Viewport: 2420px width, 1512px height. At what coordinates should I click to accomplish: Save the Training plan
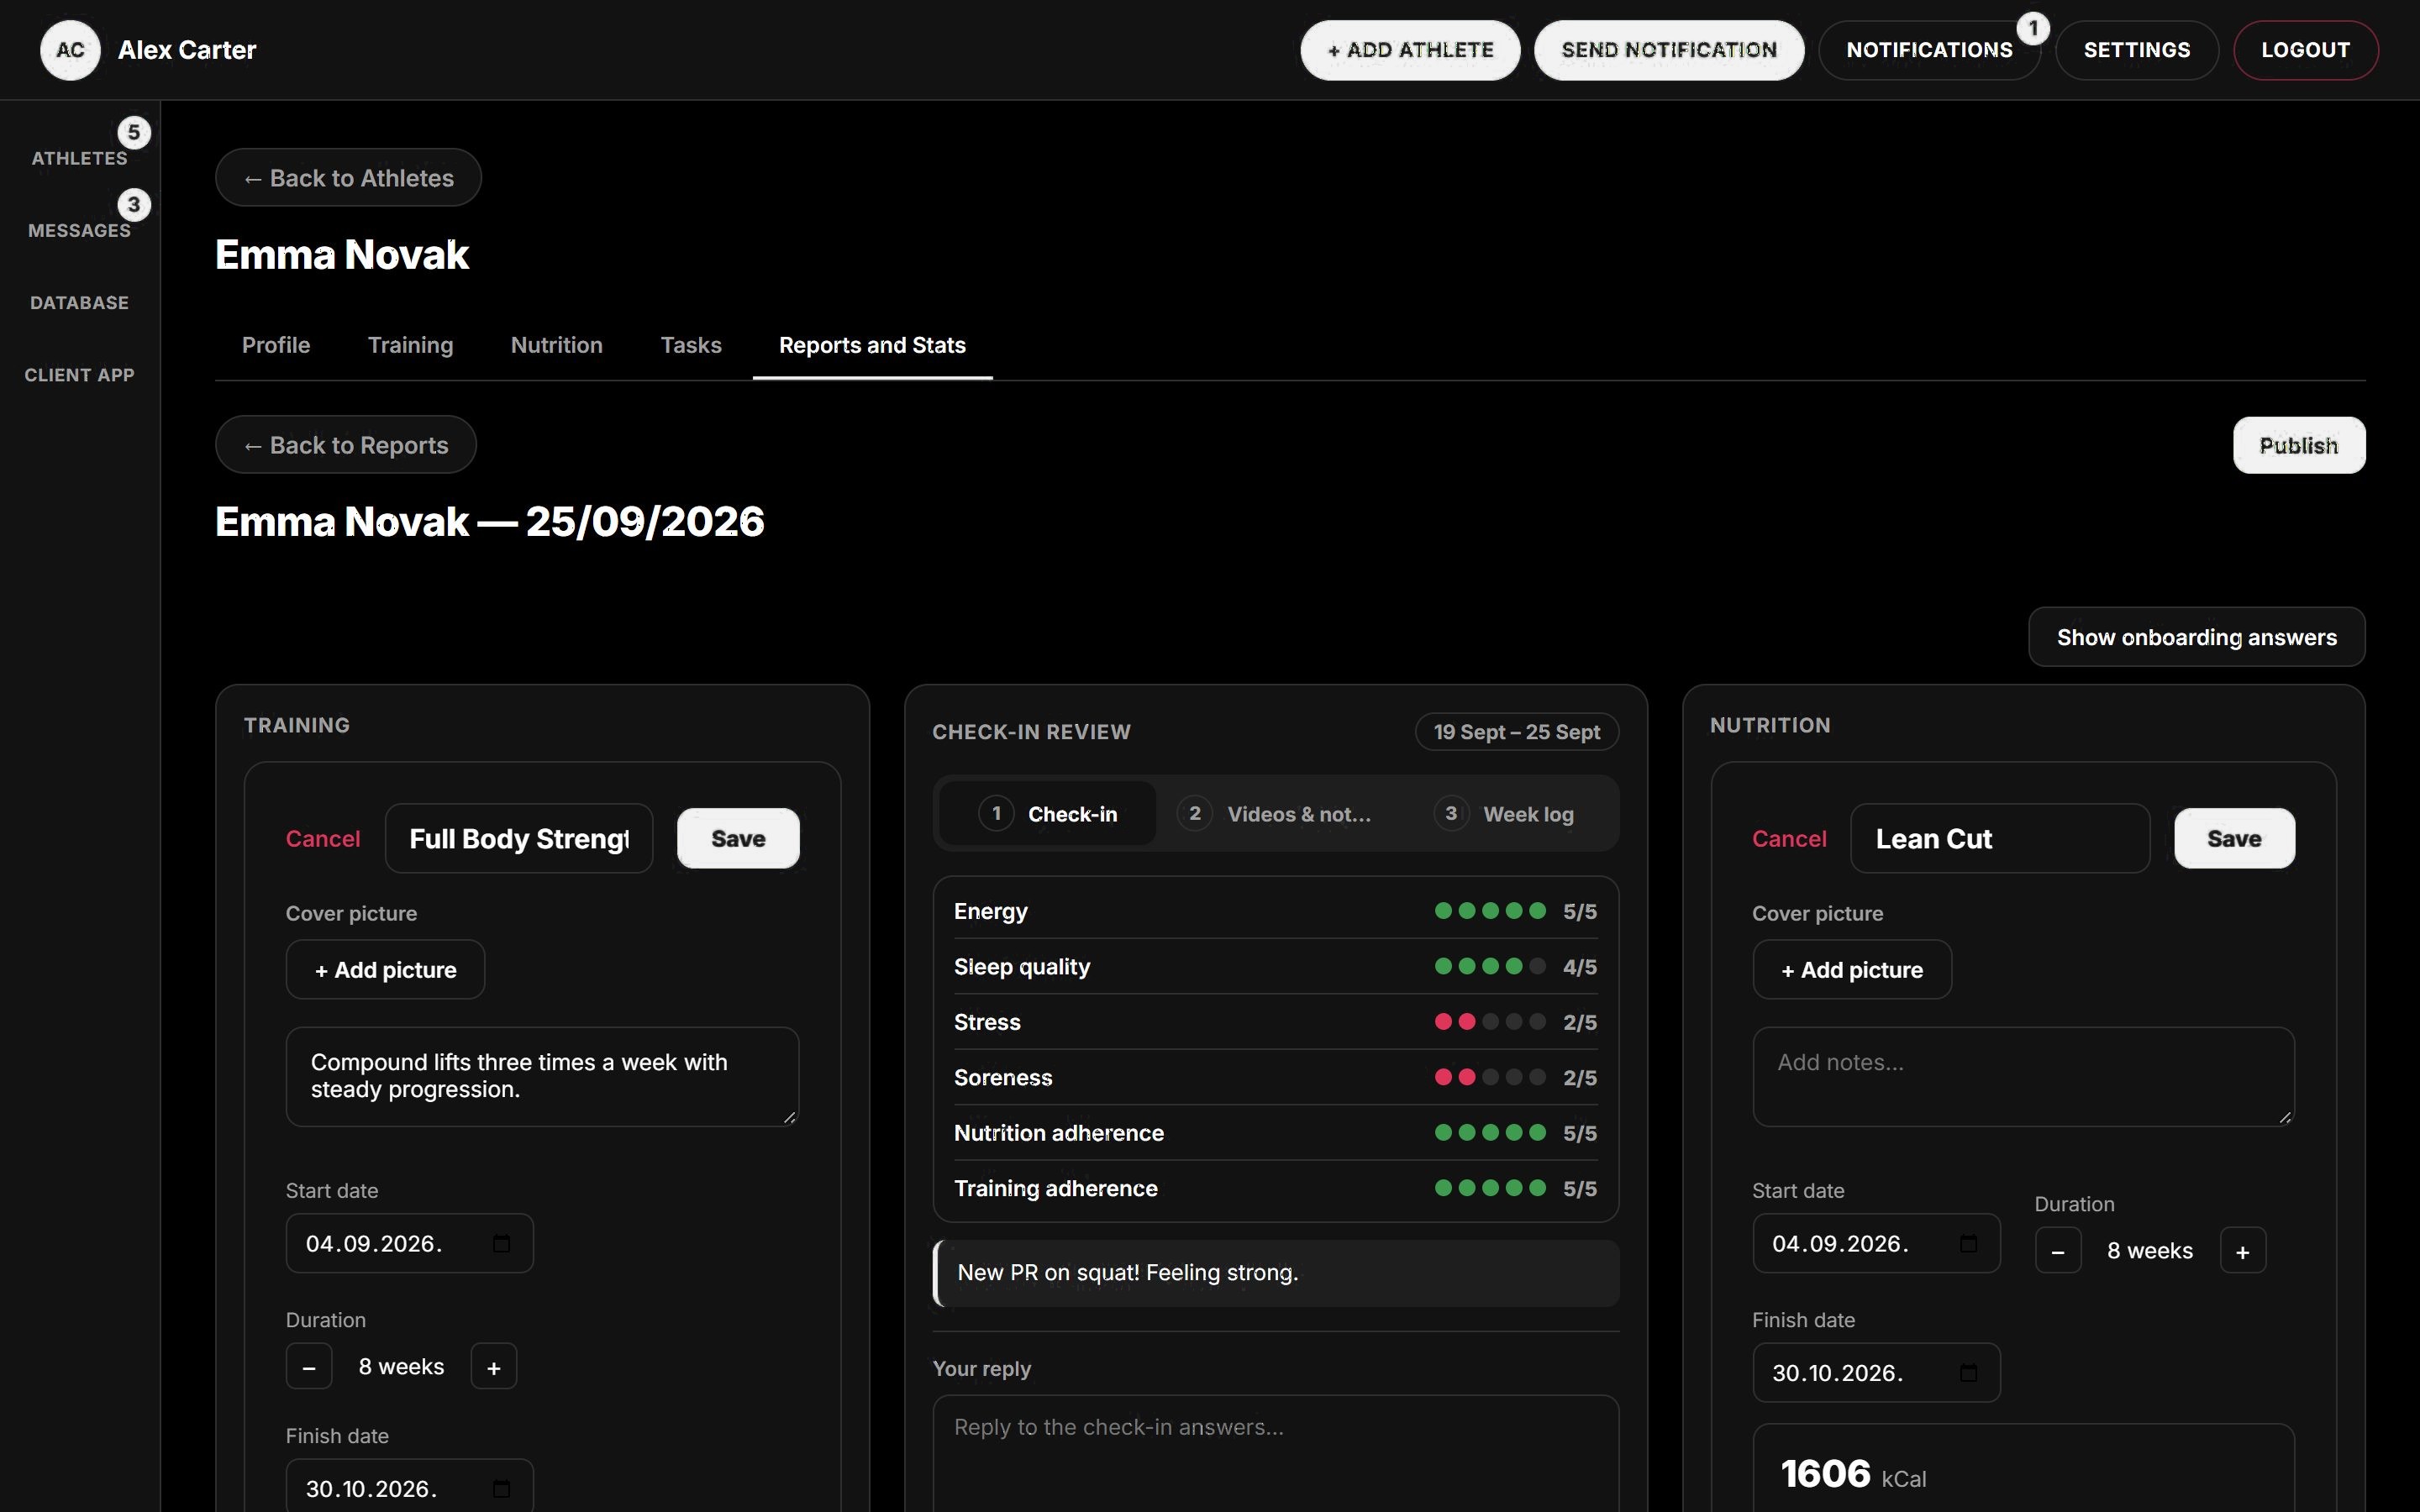(x=738, y=839)
